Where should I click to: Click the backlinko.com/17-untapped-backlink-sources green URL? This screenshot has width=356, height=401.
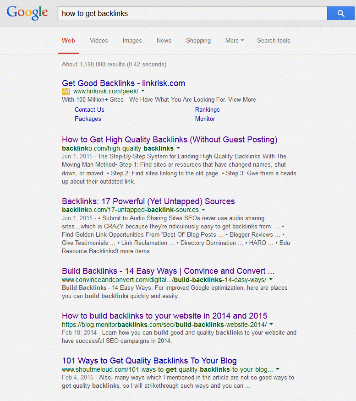(x=130, y=210)
